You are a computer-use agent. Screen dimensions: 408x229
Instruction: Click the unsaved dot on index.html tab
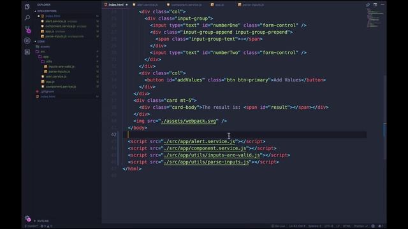(127, 4)
